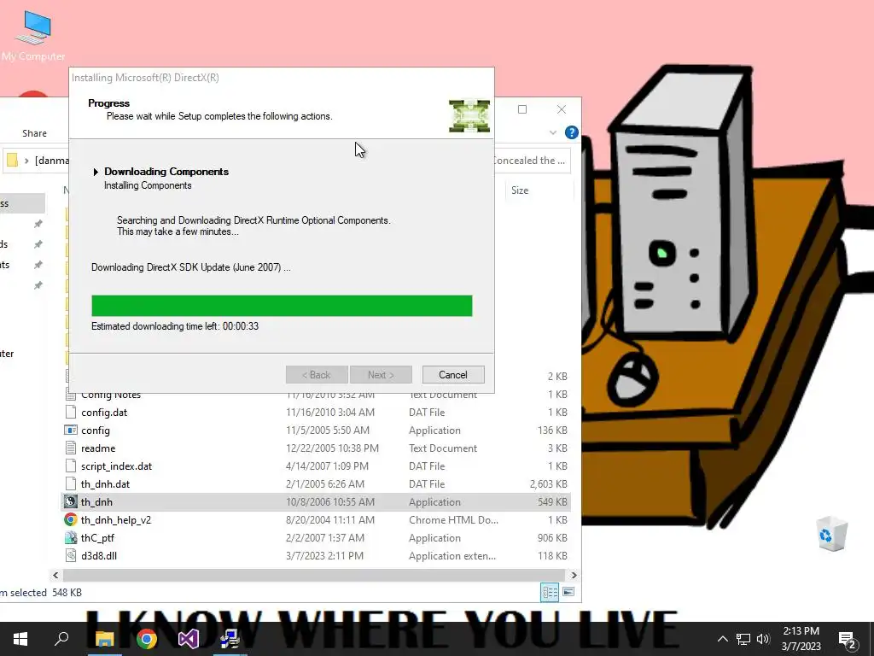Viewport: 874px width, 656px height.
Task: Maximize the File Explorer window
Action: (x=522, y=109)
